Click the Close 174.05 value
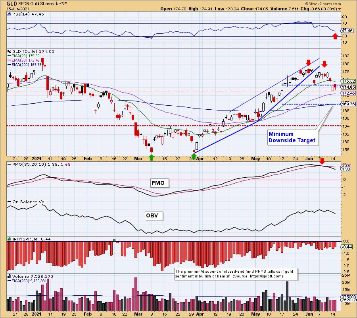 pos(254,9)
